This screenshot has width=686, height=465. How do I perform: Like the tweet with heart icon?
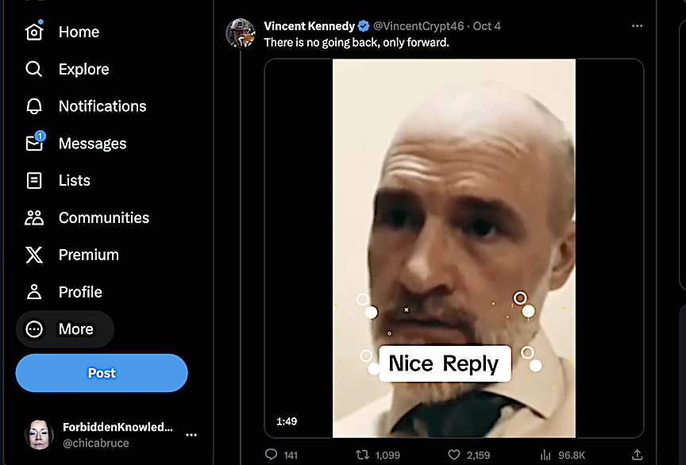coord(454,455)
